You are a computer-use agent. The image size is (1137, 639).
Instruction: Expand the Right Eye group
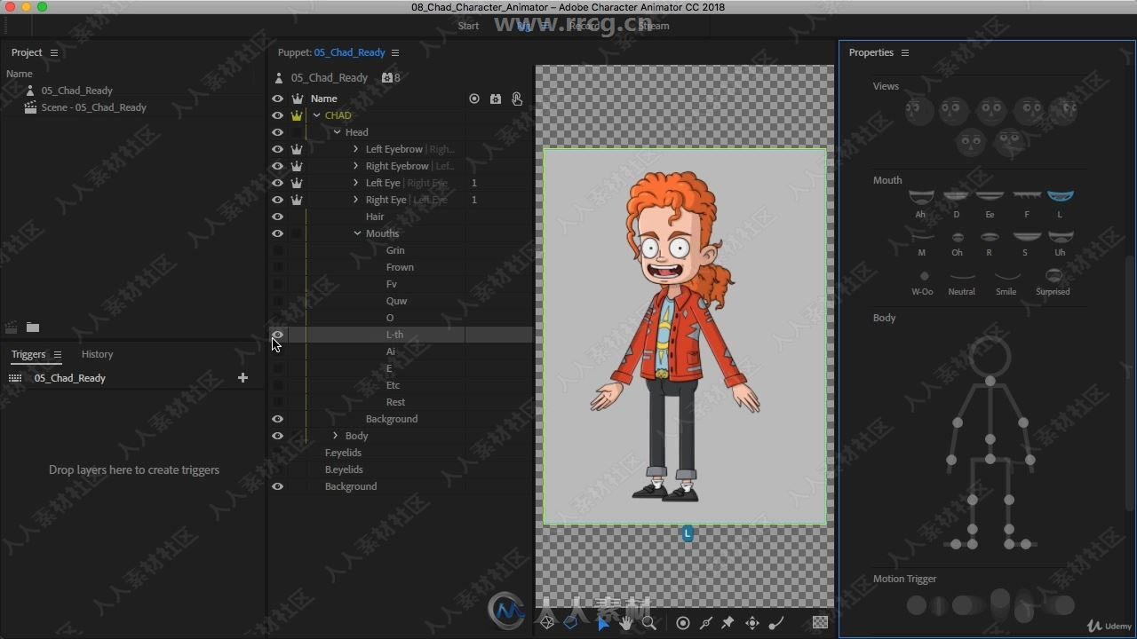point(356,200)
